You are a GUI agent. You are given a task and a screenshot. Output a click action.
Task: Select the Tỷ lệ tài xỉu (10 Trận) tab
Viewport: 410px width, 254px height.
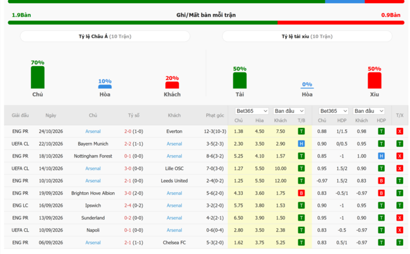307,37
